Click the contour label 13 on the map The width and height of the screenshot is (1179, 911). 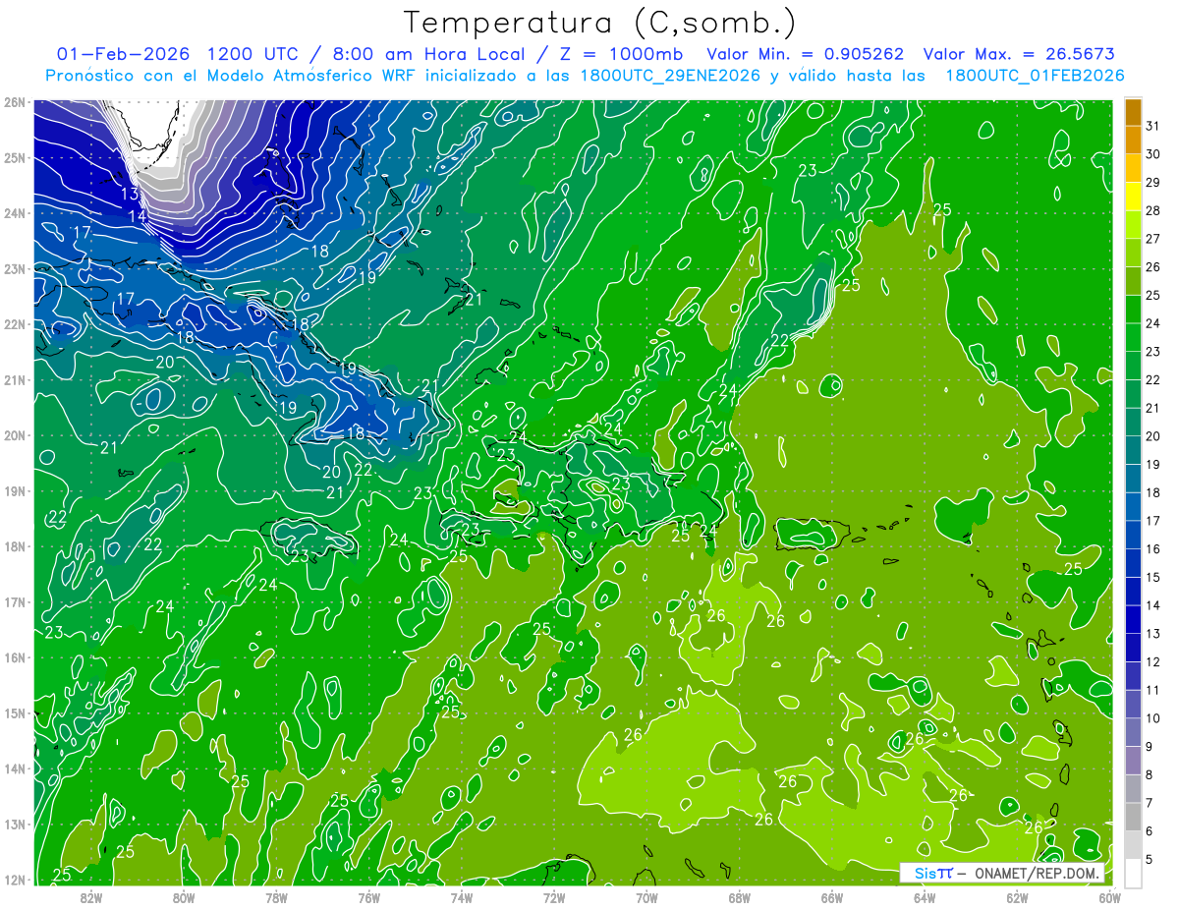(x=130, y=195)
